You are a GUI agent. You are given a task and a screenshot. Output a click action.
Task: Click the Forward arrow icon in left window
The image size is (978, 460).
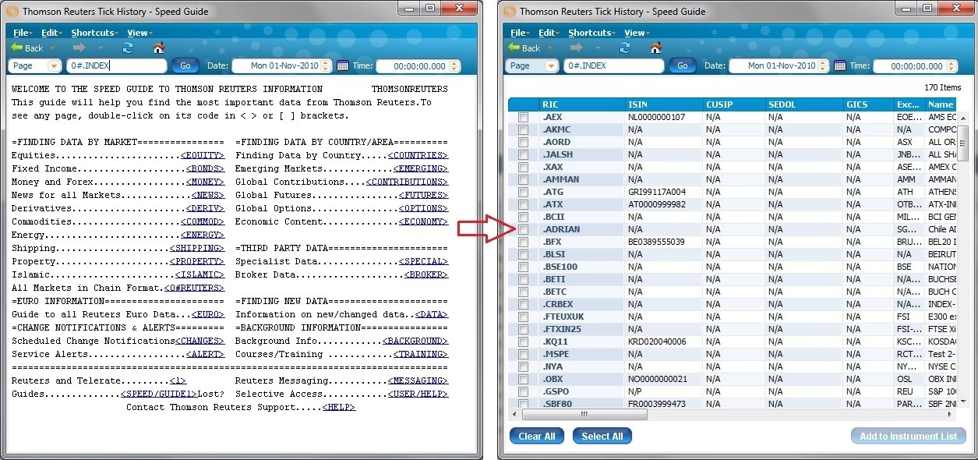click(x=79, y=48)
